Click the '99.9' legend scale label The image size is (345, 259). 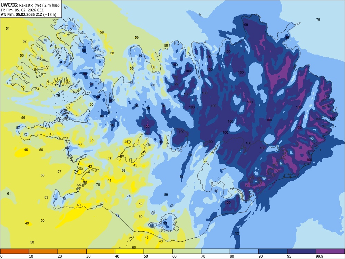[x=319, y=256]
